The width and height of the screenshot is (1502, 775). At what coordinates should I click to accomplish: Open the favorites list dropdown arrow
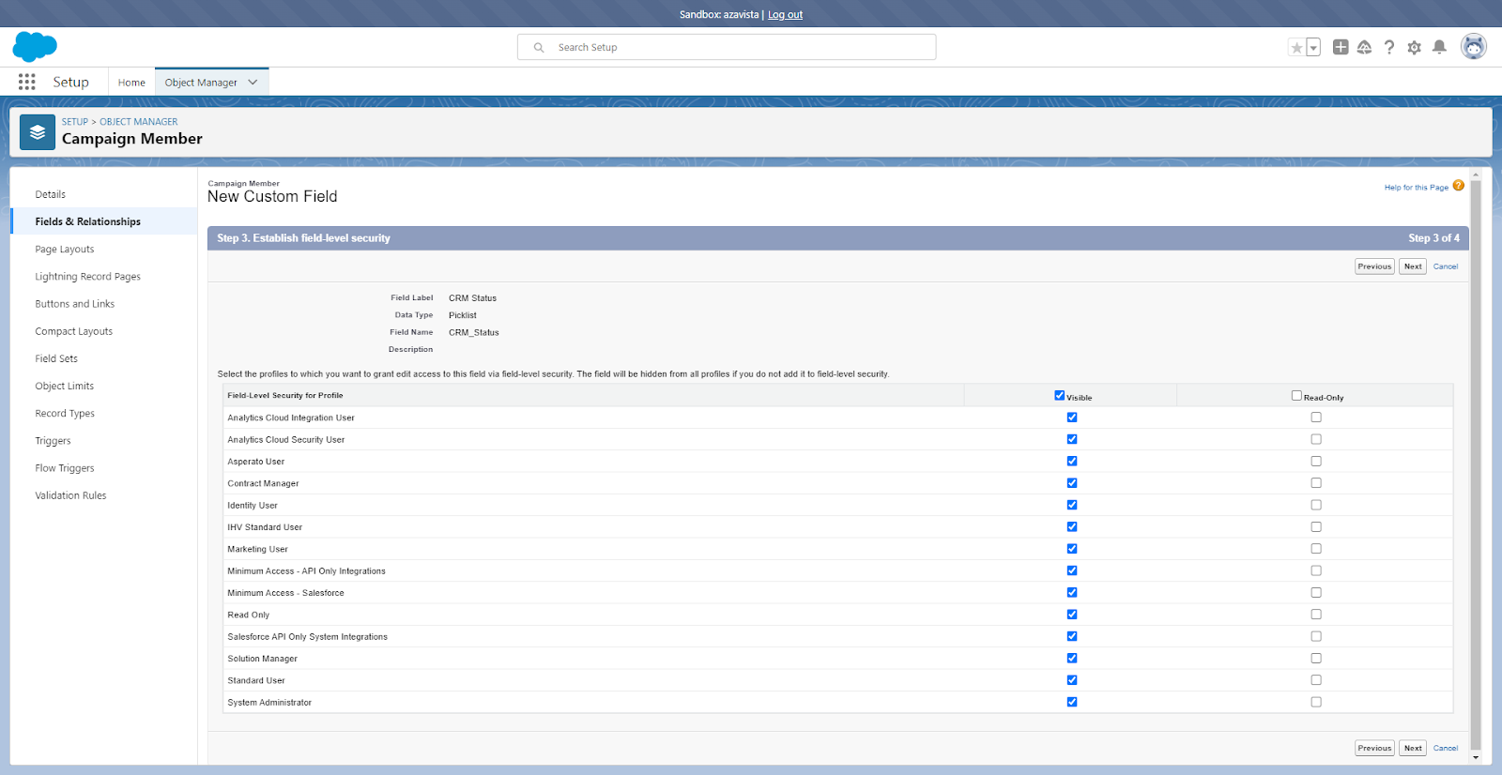point(1313,47)
